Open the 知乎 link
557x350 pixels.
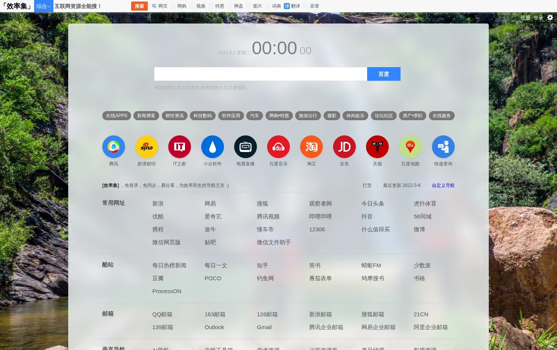[263, 265]
